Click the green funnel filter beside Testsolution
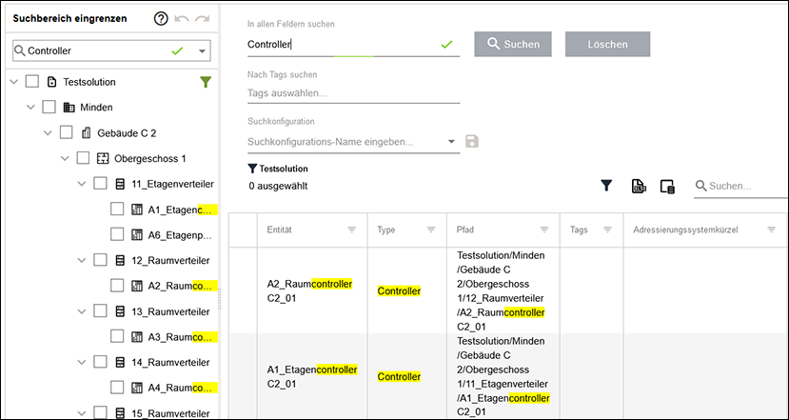Screen dimensions: 789x420 pos(206,82)
